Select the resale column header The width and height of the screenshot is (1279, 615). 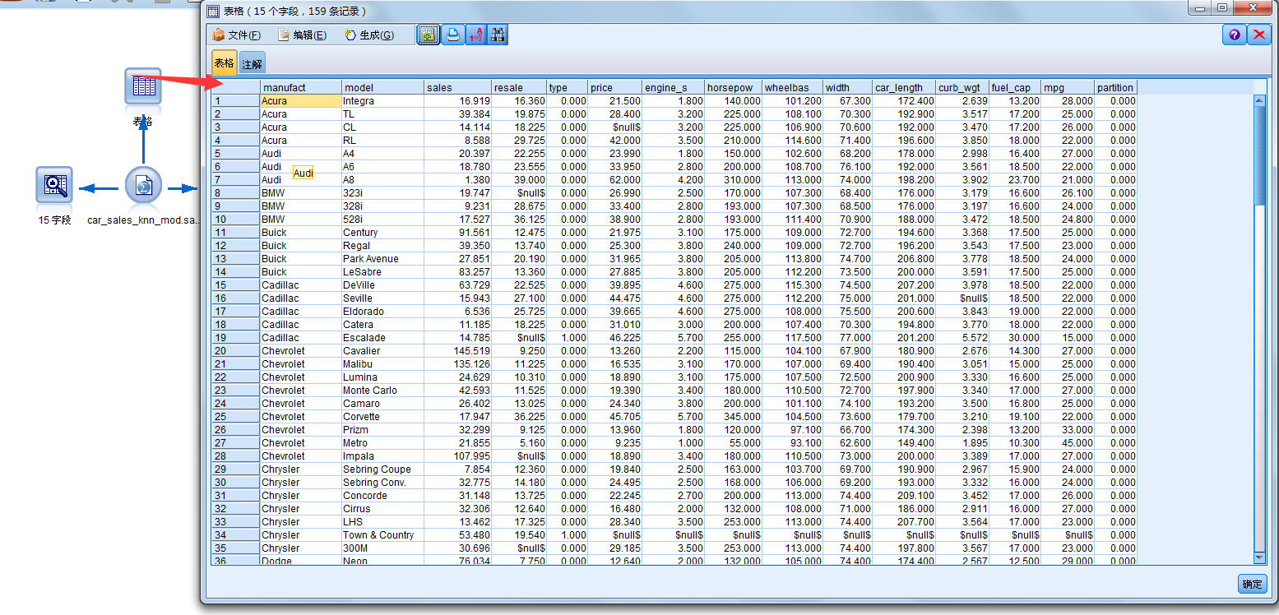tap(519, 87)
